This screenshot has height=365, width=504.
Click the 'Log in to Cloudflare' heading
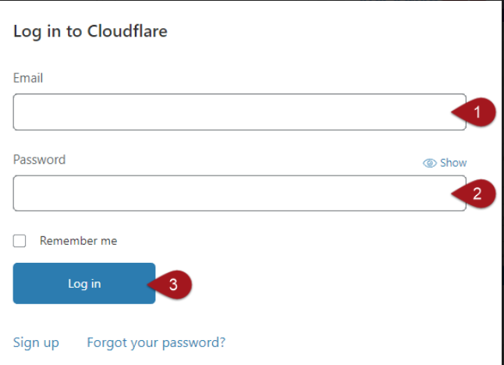91,32
